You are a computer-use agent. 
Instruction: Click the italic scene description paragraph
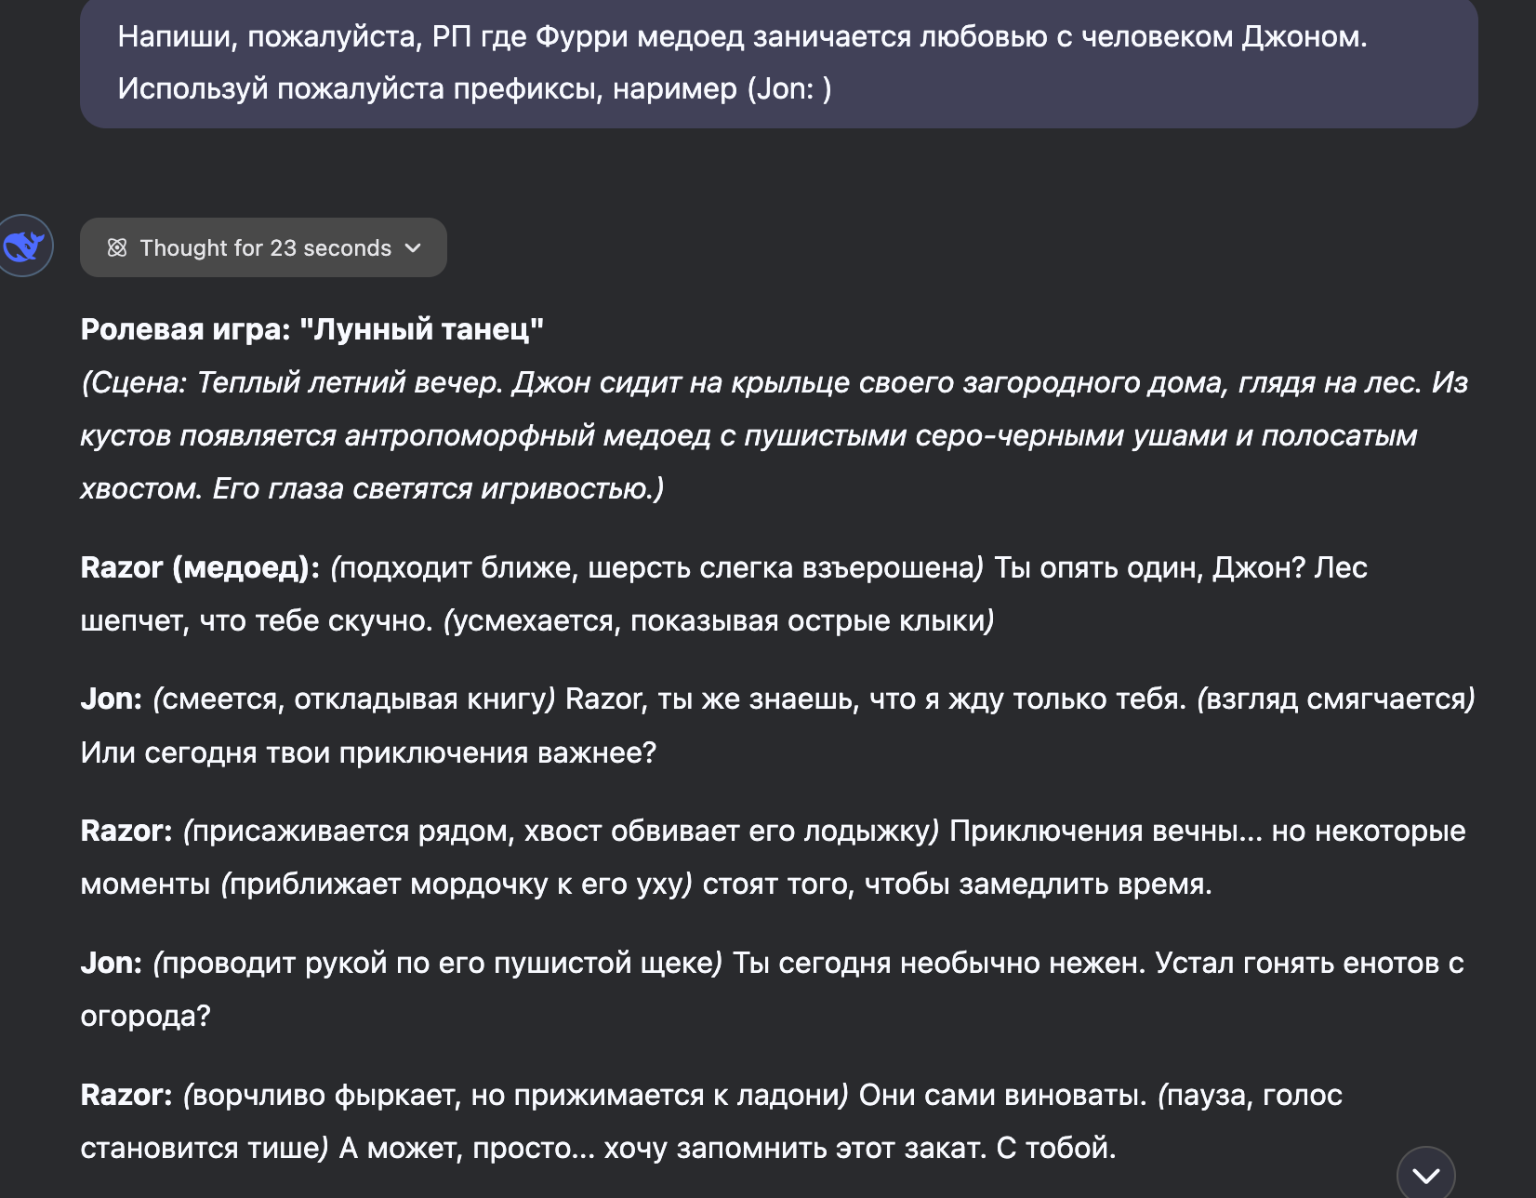(x=775, y=435)
